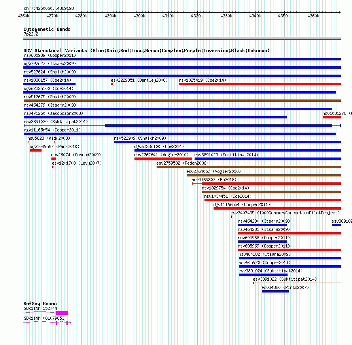Click the blue nsv1030157 gain bar

coord(49,84)
